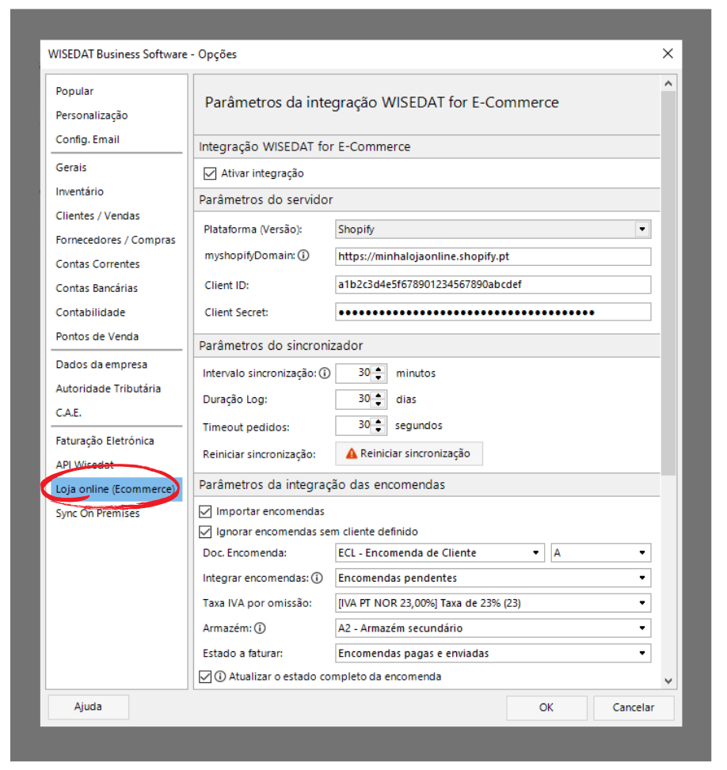Open Sync On Premises section

[98, 514]
